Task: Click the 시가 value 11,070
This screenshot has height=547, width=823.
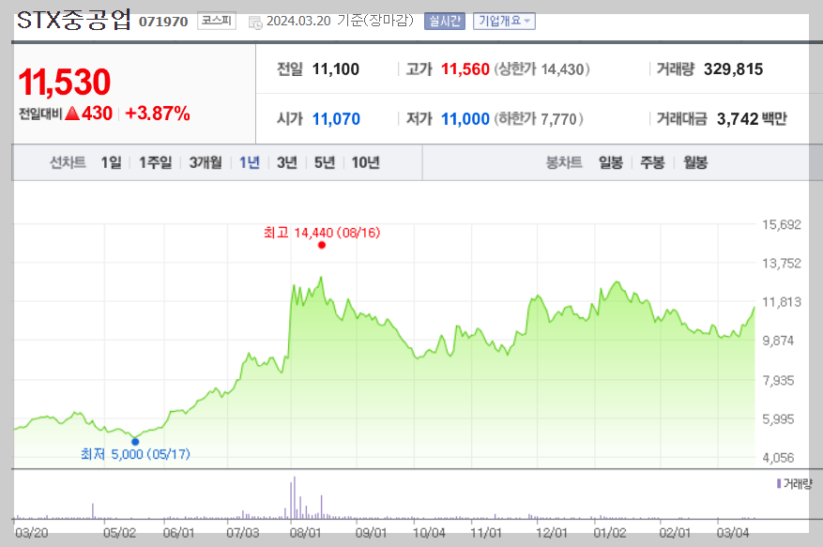Action: coord(336,119)
